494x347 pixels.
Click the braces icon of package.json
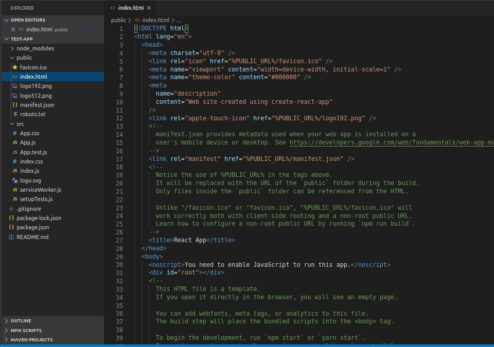click(x=11, y=227)
